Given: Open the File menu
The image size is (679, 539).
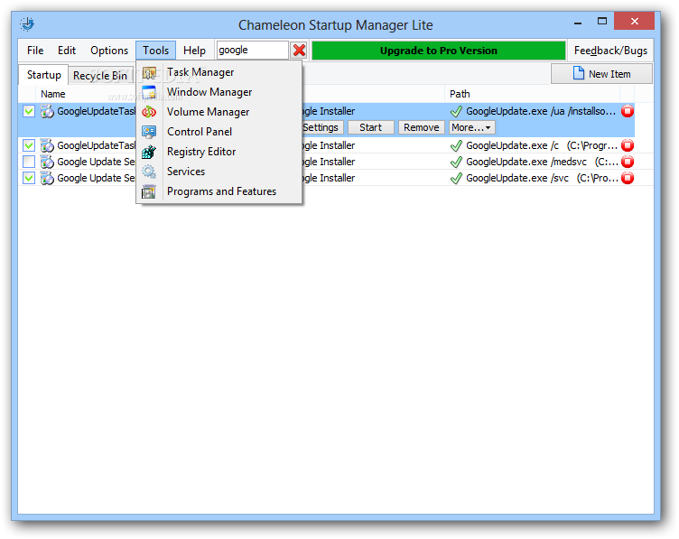Looking at the screenshot, I should click(35, 51).
